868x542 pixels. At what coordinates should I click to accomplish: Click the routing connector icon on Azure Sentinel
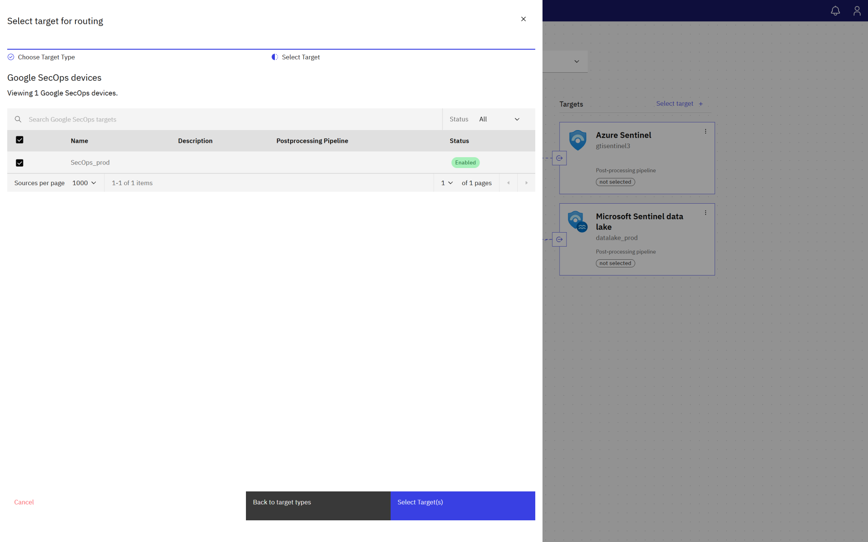click(x=559, y=158)
